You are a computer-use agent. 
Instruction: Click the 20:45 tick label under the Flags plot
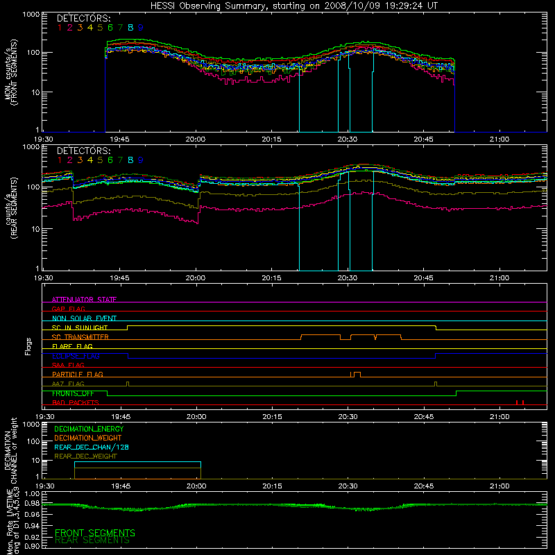coord(424,417)
